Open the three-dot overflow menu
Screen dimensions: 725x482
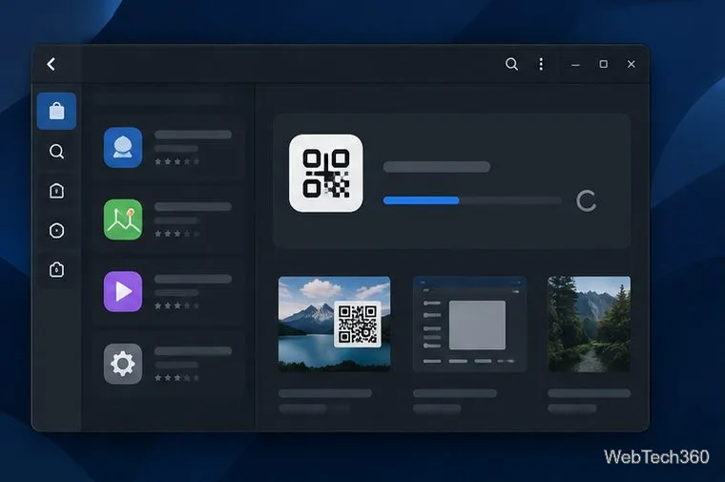541,64
